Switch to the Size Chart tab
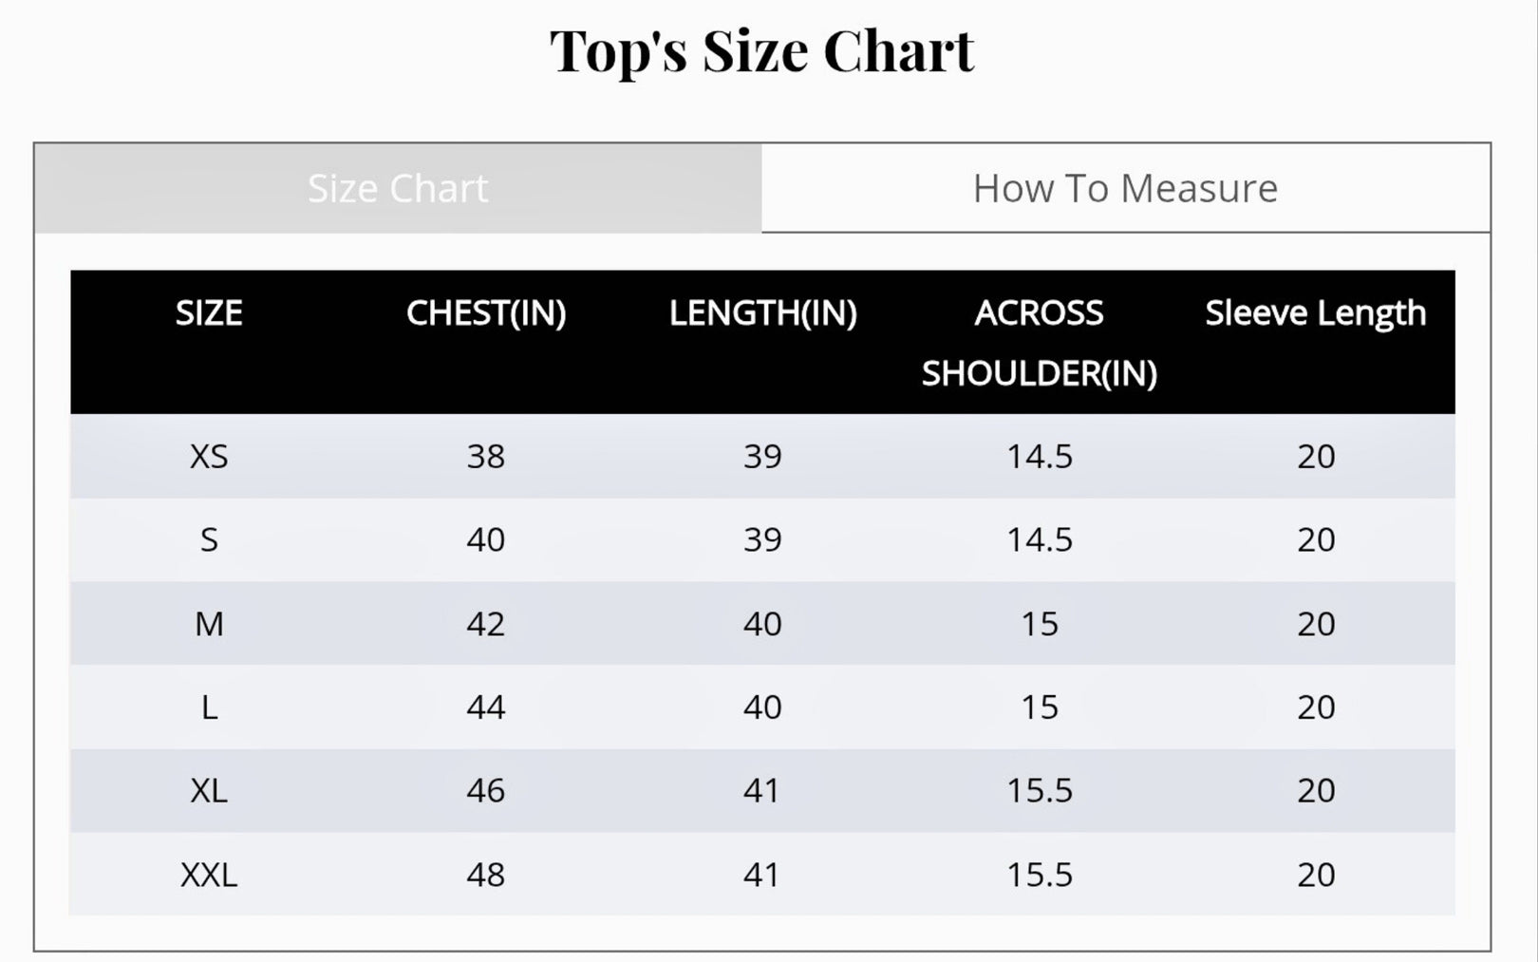 click(398, 188)
